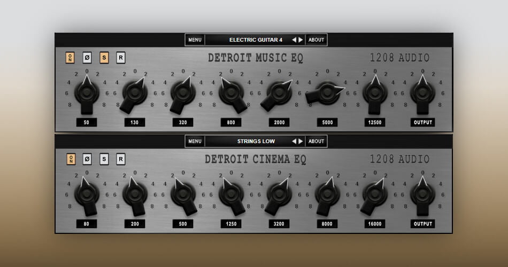
Task: Click the 50 Hz band knob
Action: coord(87,93)
